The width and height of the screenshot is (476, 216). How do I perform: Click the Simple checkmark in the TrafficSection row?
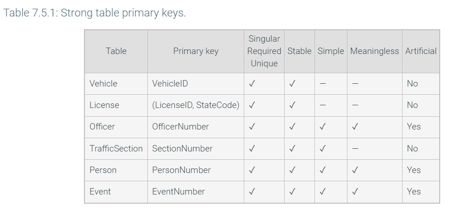pyautogui.click(x=322, y=149)
